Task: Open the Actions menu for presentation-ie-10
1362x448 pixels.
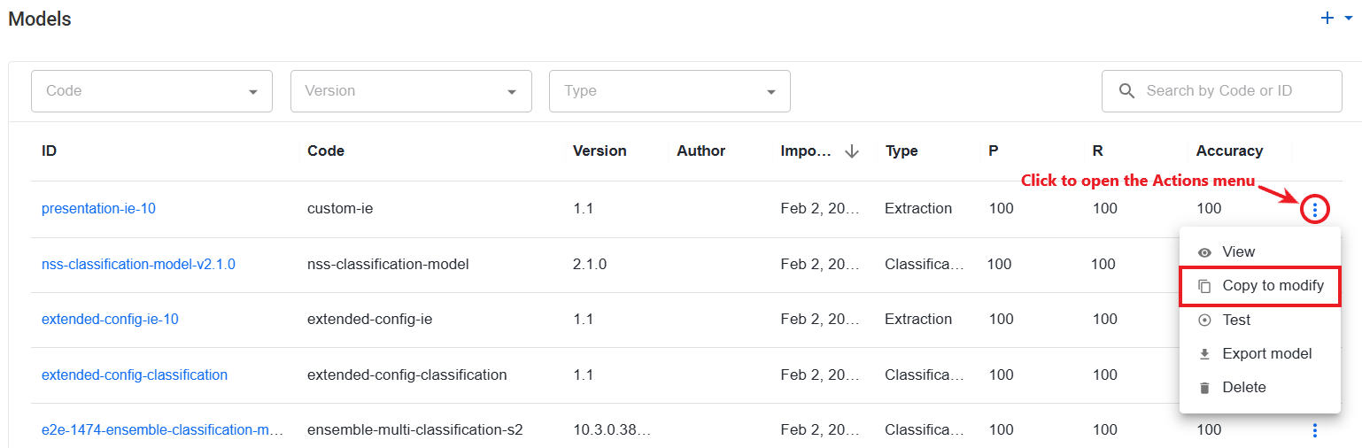Action: point(1315,210)
